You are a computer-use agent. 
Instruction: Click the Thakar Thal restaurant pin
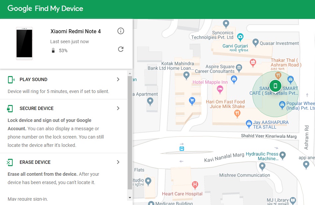click(x=278, y=75)
